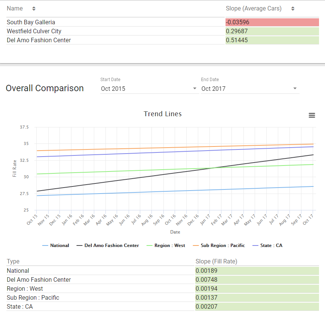This screenshot has width=325, height=315.
Task: Select the South Bay Galleria row
Action: (163, 22)
